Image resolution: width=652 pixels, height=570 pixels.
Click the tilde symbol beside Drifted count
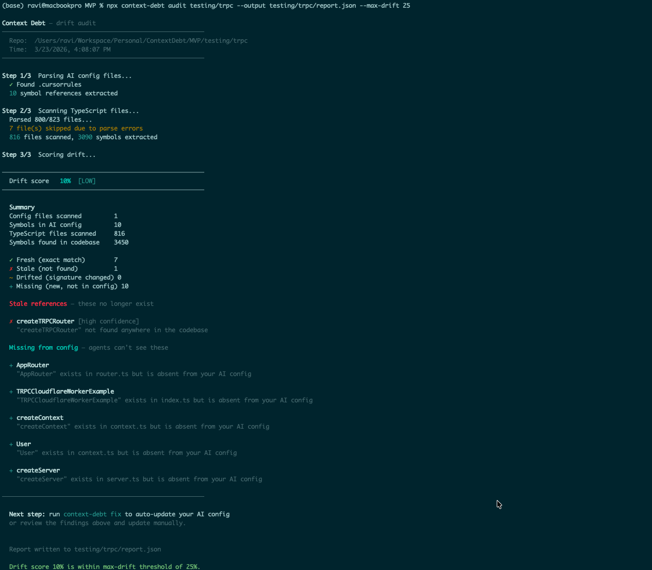click(10, 277)
